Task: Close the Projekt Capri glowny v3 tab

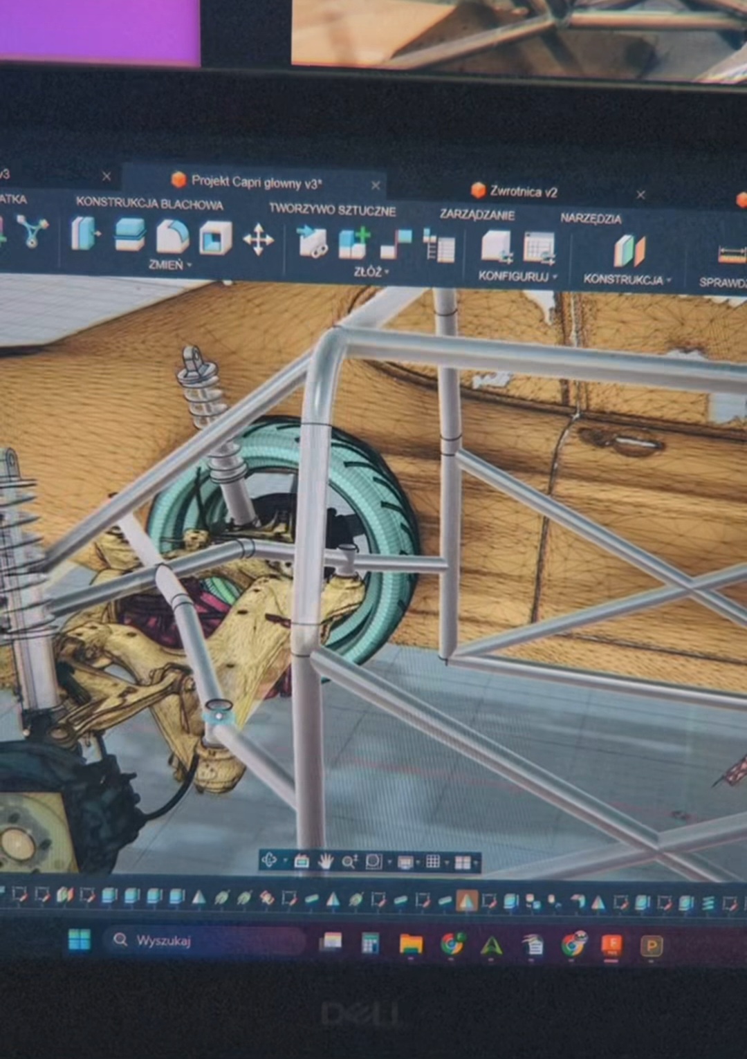Action: [376, 185]
